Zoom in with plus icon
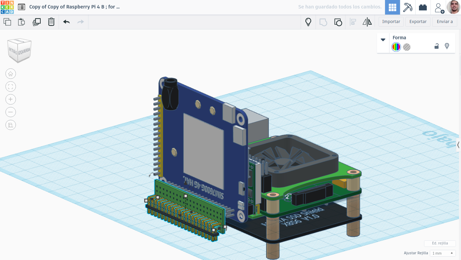 [x=11, y=99]
